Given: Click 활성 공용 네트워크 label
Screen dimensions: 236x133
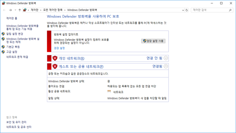Looking at the screenshot, I should 59,91.
